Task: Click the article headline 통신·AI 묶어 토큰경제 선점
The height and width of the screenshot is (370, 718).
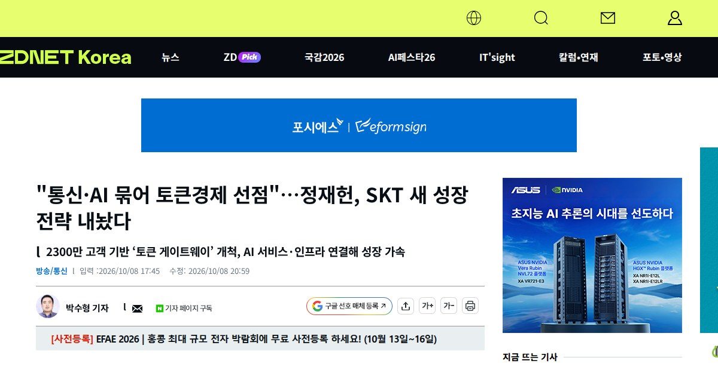Action: 252,208
